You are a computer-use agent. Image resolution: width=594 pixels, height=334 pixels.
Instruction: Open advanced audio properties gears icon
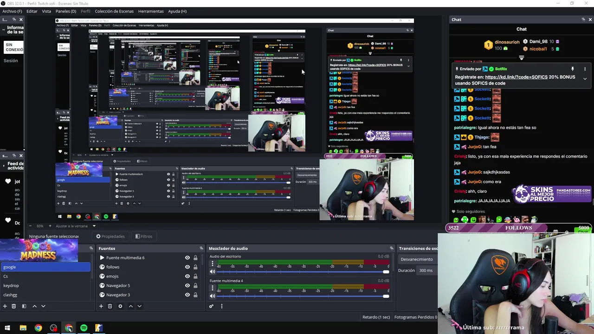(x=211, y=306)
